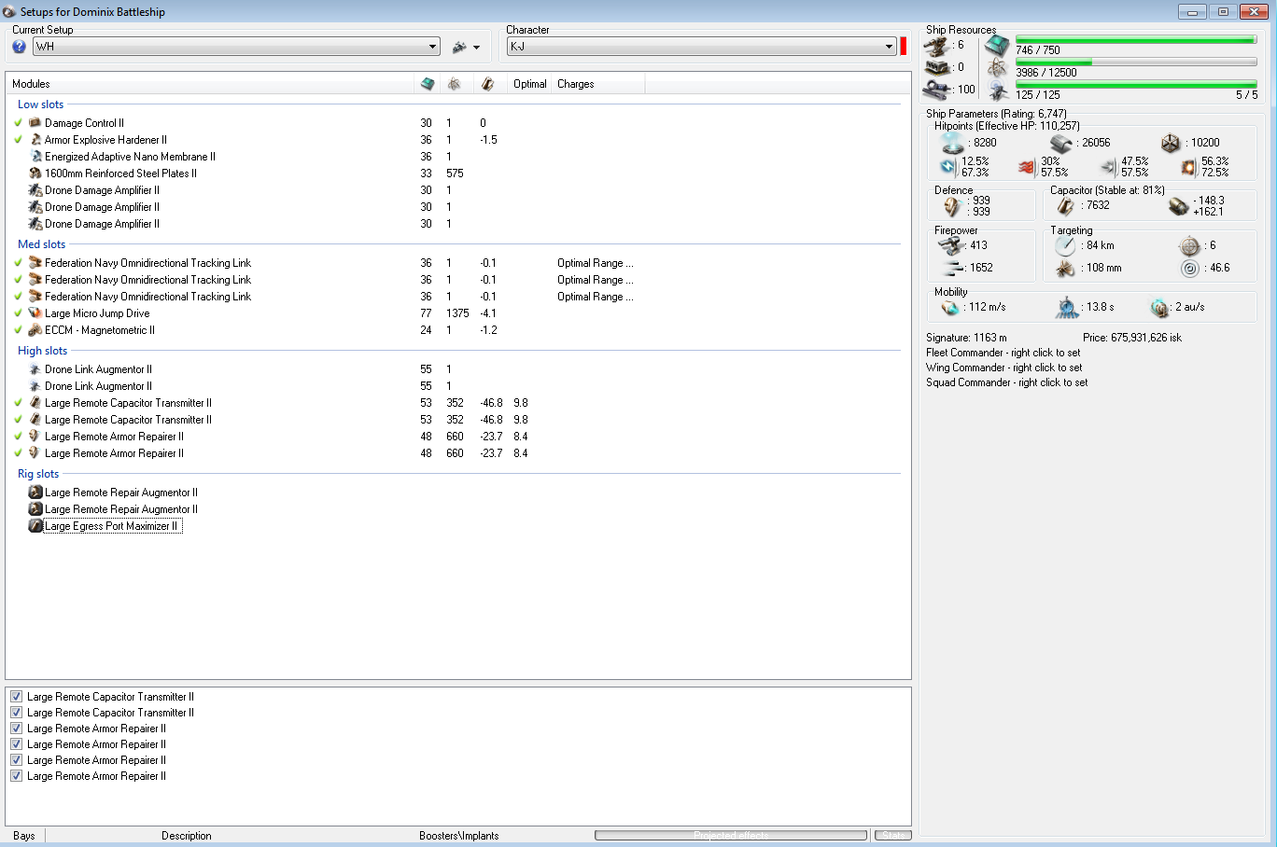Click the High slots group header
The width and height of the screenshot is (1277, 847).
point(43,351)
